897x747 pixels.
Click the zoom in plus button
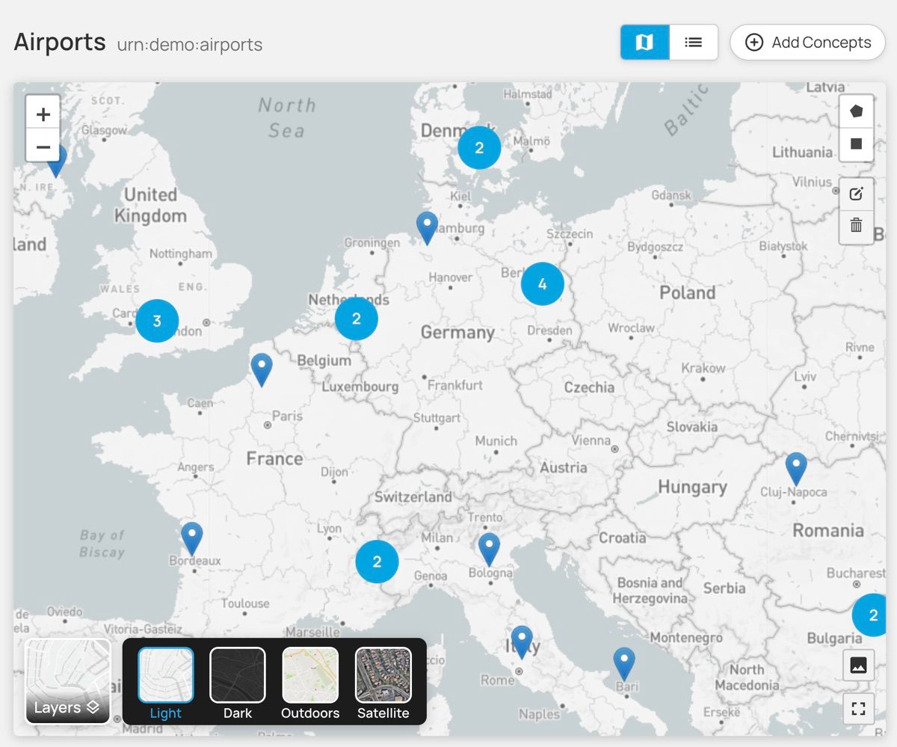point(43,114)
